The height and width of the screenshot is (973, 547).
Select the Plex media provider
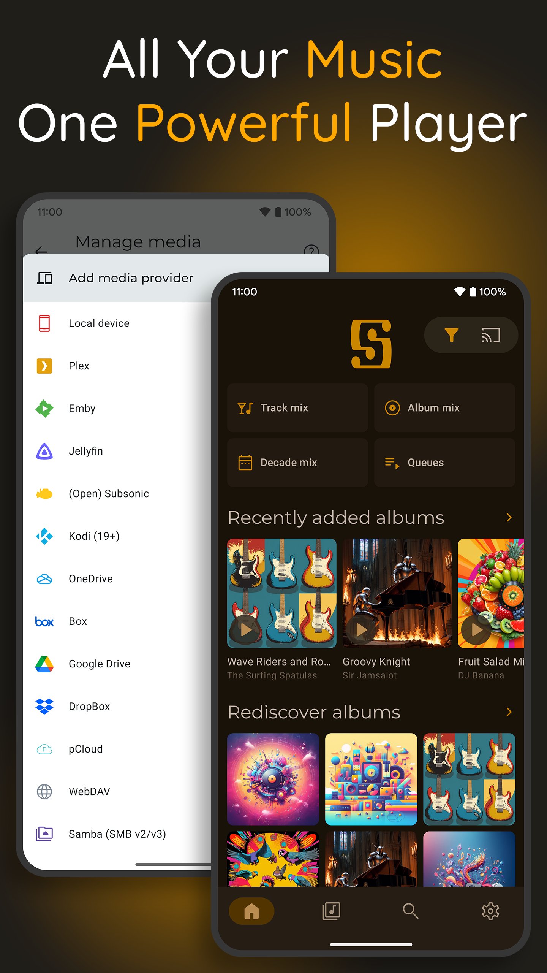tap(79, 366)
